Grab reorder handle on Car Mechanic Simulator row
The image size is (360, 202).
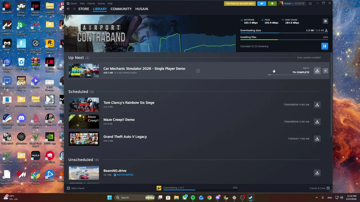coord(198,71)
